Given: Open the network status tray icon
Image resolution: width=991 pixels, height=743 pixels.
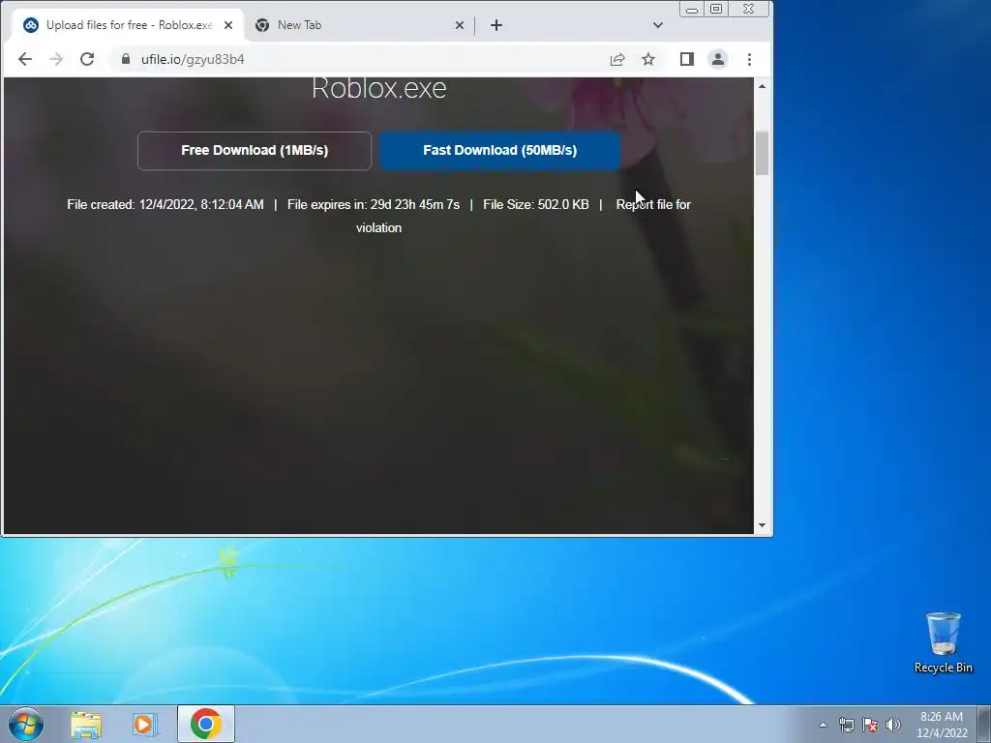Looking at the screenshot, I should coord(846,725).
